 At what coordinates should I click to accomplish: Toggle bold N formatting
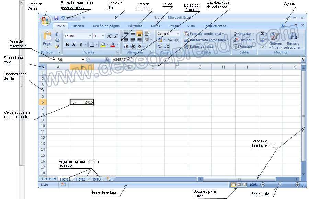(67, 45)
